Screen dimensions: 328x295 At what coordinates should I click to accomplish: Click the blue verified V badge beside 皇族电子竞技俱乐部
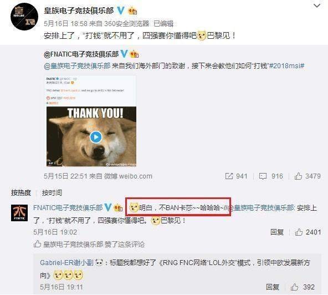pyautogui.click(x=120, y=11)
